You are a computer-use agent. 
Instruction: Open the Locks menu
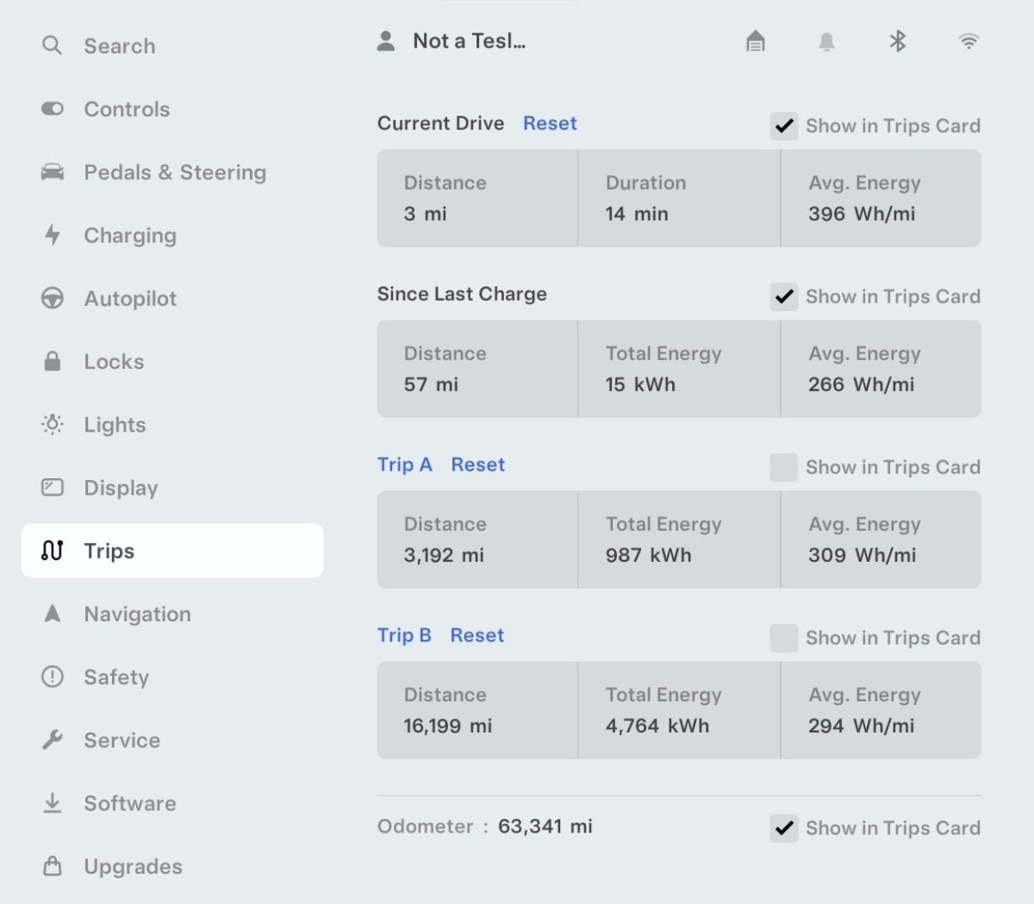pos(172,361)
